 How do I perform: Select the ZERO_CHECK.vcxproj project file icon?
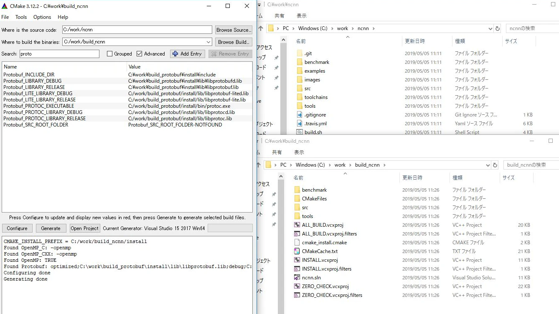(297, 286)
